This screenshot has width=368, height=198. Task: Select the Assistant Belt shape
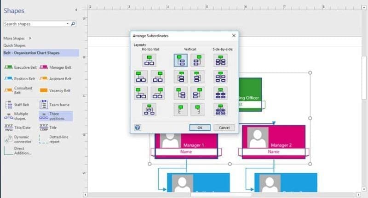[55, 79]
